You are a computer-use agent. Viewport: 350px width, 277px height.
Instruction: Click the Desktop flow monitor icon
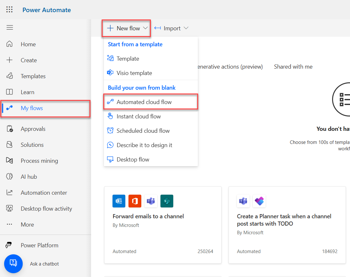(x=110, y=159)
